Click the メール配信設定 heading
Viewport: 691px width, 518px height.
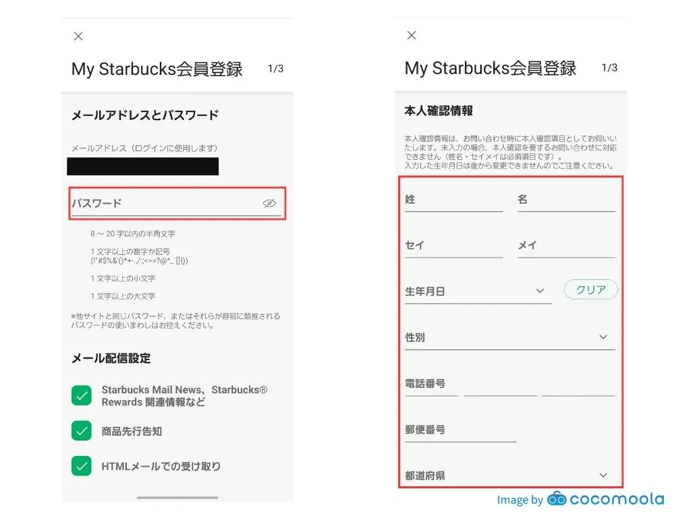tap(111, 359)
